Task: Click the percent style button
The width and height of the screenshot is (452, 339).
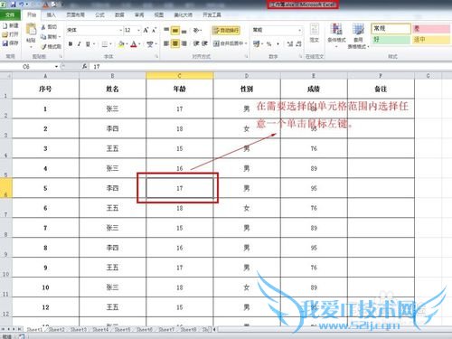Action: click(268, 44)
